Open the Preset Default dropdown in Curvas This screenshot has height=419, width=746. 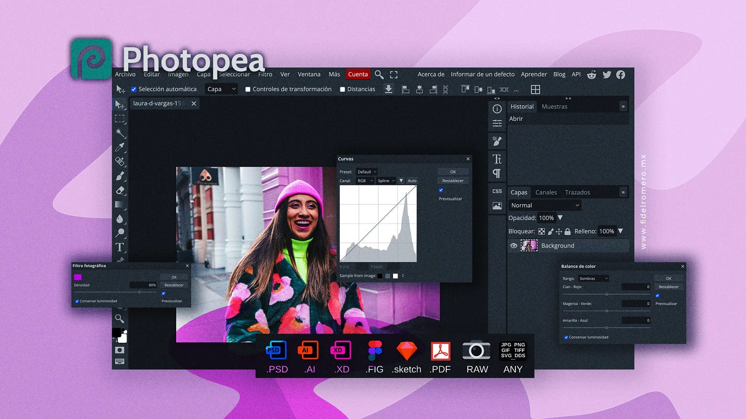pyautogui.click(x=367, y=172)
